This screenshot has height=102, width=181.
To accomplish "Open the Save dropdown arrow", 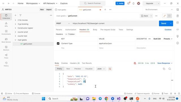I will point(151,16).
